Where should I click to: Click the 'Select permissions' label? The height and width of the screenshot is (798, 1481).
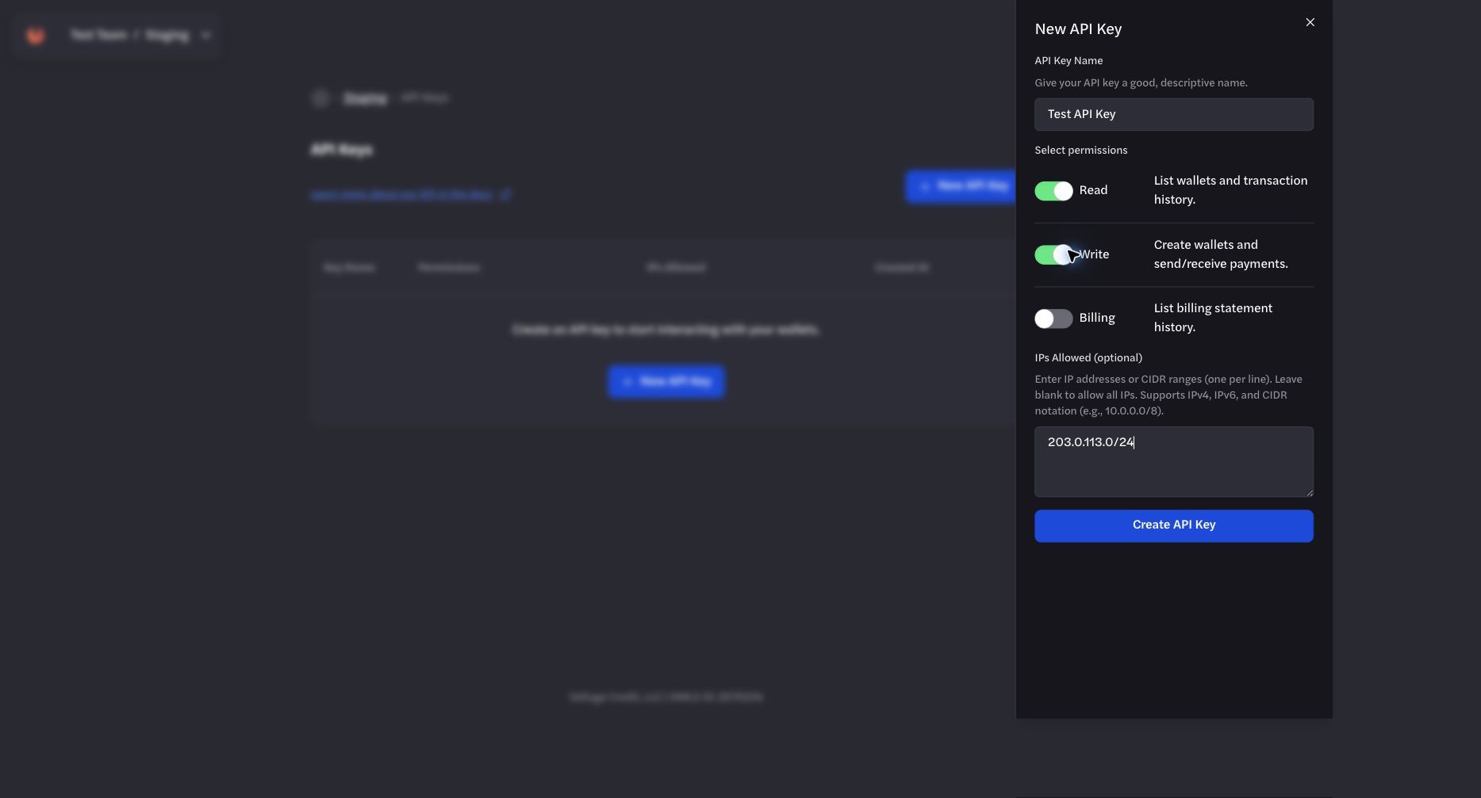[x=1080, y=150]
